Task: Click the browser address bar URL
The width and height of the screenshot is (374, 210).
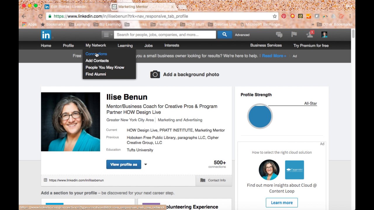Action: click(x=121, y=16)
